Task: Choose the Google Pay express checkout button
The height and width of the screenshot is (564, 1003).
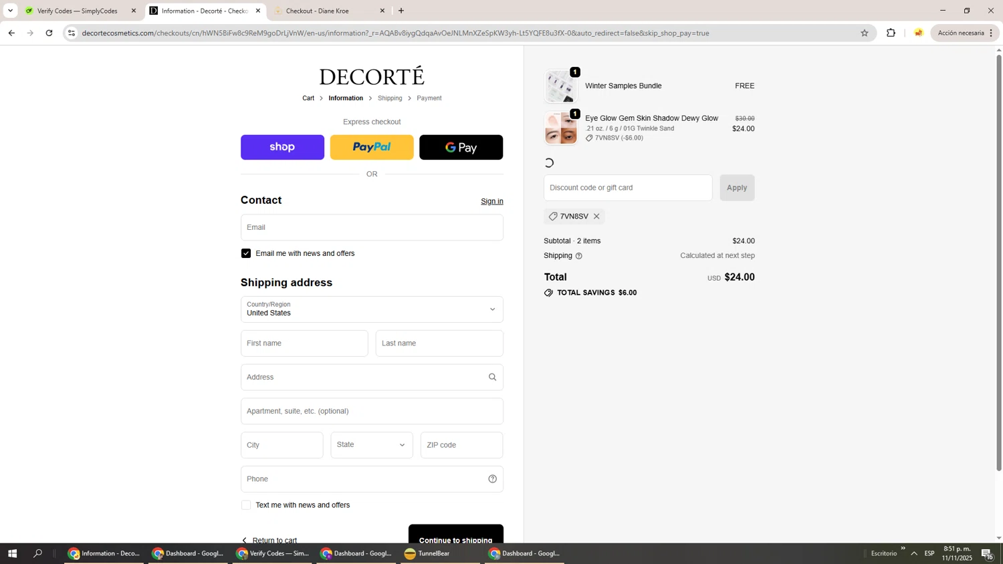Action: 461,147
